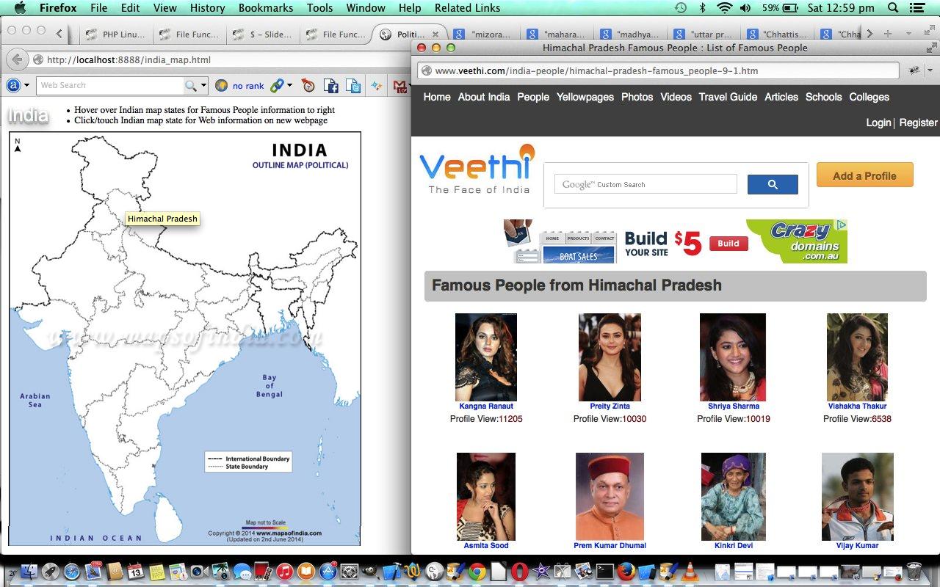
Task: Switch to '"mizora...' tab
Action: coord(482,34)
